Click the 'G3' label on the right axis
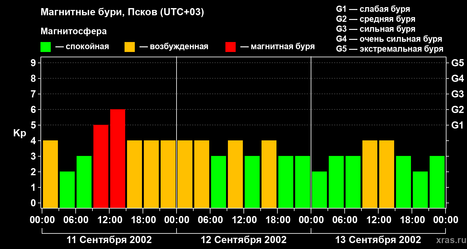The image size is (467, 249). (x=457, y=94)
